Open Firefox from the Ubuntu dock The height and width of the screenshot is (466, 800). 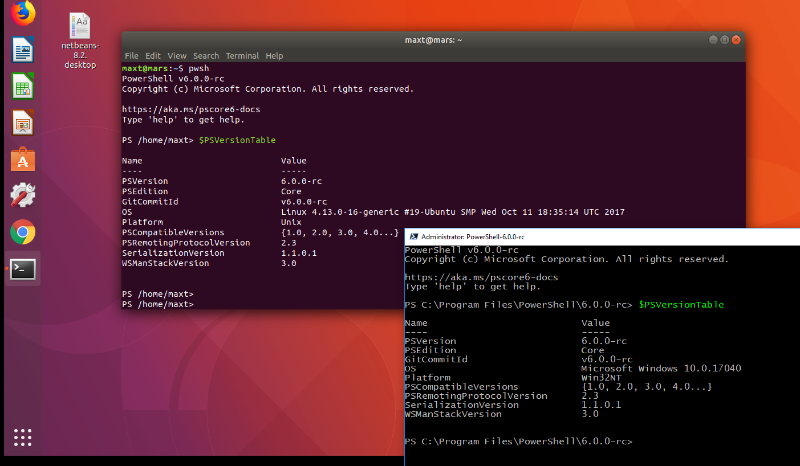23,13
